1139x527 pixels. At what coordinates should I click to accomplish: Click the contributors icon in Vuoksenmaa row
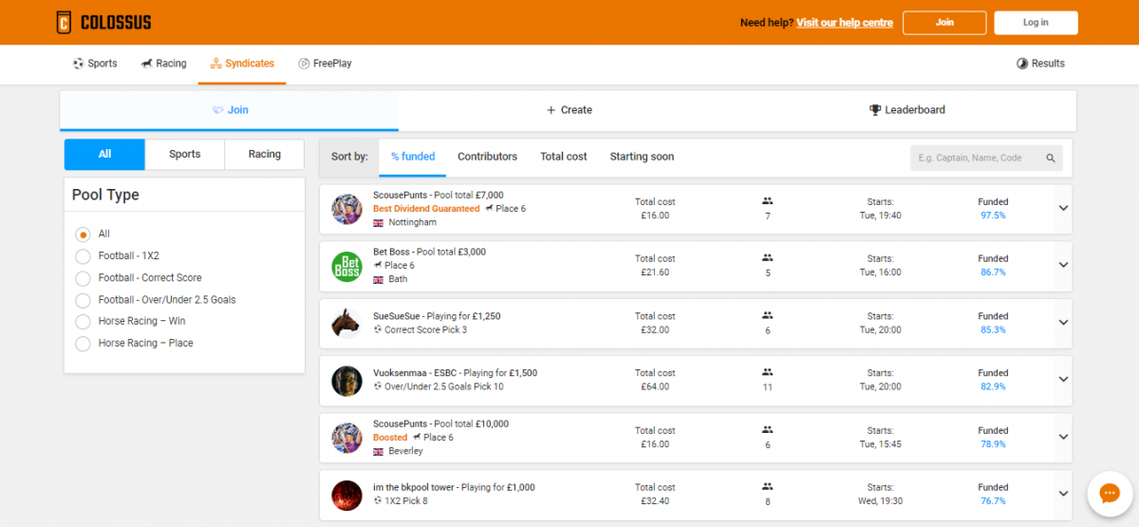point(768,372)
